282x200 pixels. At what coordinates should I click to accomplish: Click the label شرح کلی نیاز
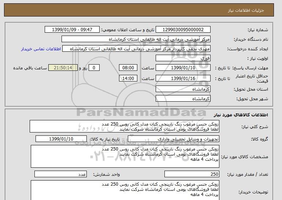[255, 127]
